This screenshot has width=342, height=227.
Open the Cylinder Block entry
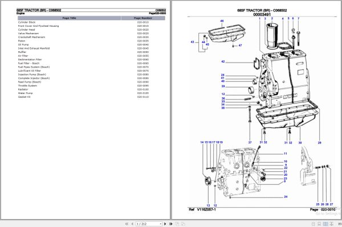pyautogui.click(x=27, y=22)
